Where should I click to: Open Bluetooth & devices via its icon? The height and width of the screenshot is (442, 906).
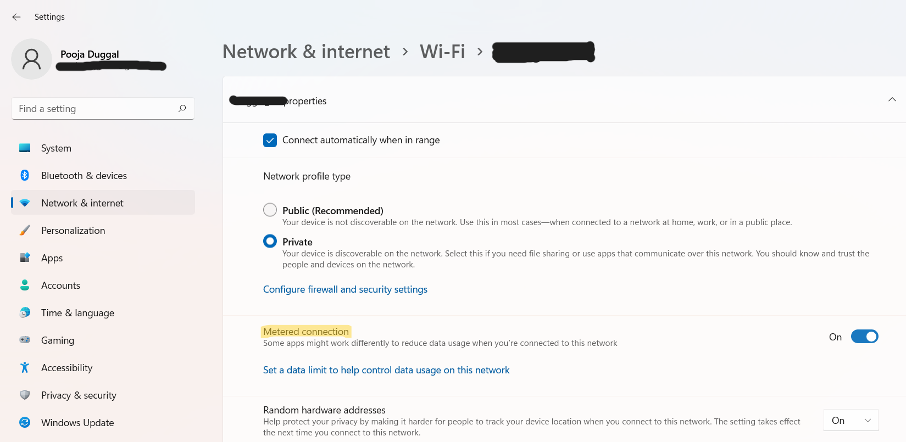point(25,175)
